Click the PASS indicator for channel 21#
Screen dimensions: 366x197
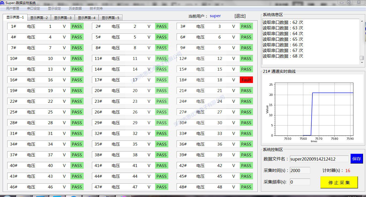pos(246,90)
